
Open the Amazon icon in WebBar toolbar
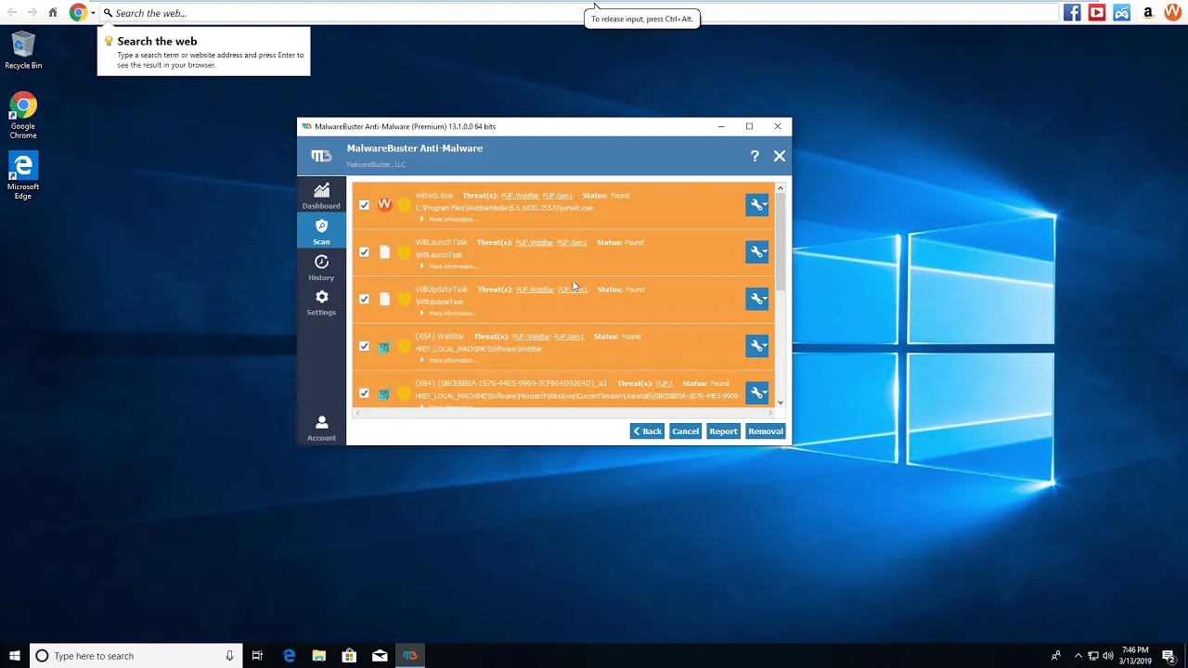pos(1148,13)
